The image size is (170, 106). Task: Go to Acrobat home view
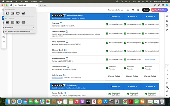point(11,5)
